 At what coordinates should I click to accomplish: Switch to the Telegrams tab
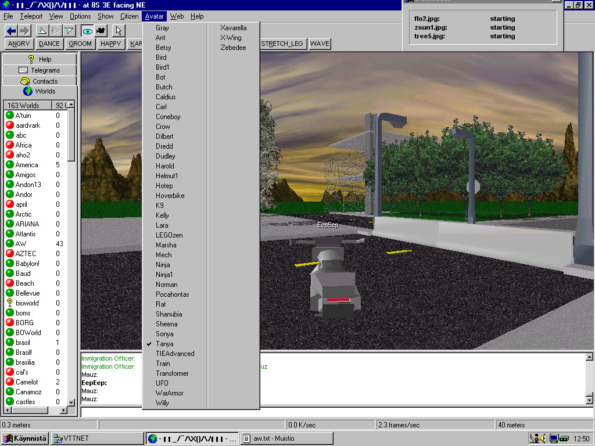(40, 70)
